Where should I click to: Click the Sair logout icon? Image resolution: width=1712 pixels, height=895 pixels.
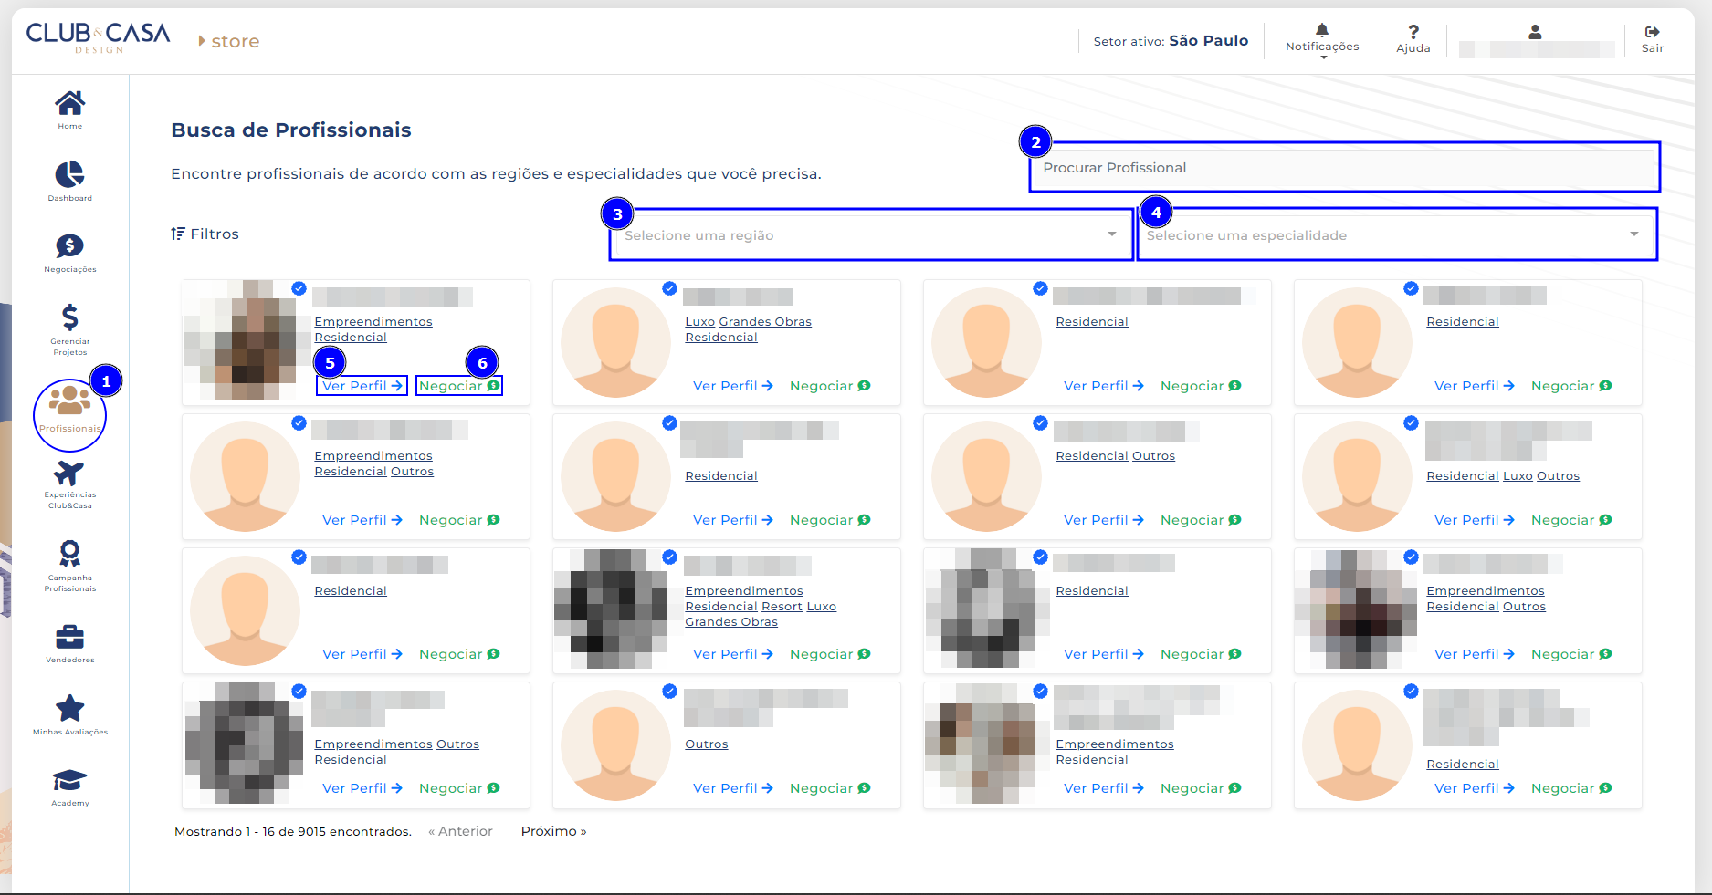pyautogui.click(x=1652, y=33)
